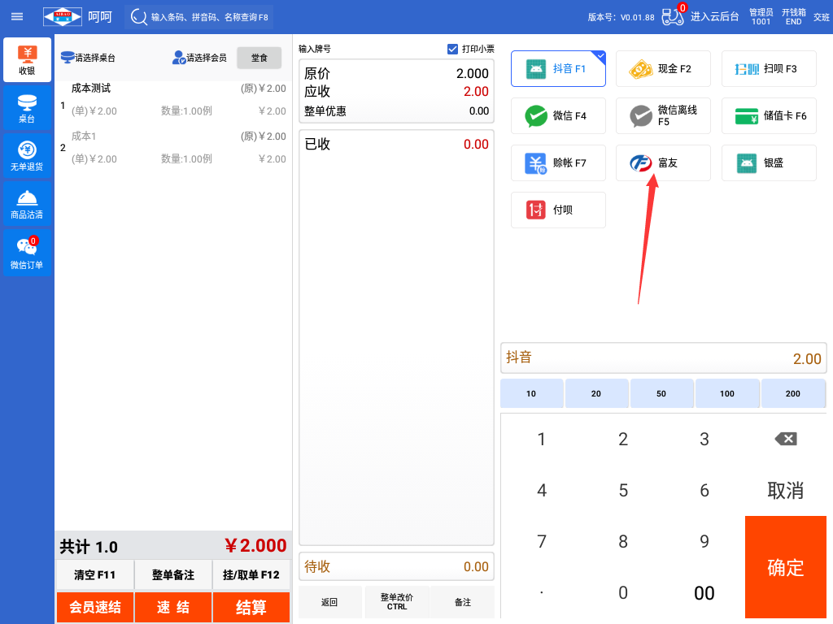The width and height of the screenshot is (833, 624).
Task: Select 富友 payment method
Action: point(663,162)
